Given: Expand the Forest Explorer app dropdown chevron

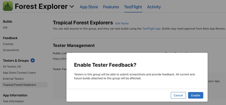Looking at the screenshot, I should tap(72, 7).
